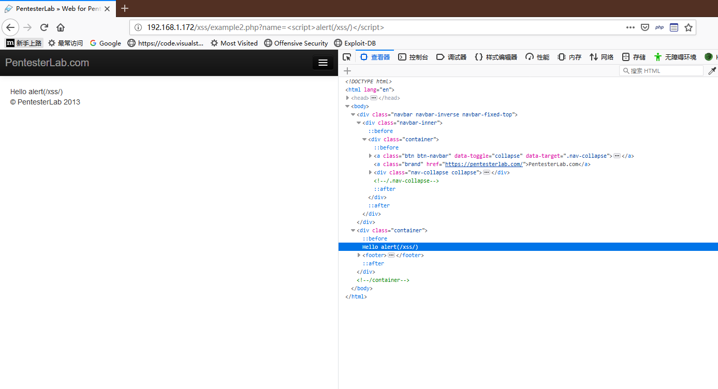Viewport: 718px width, 389px height.
Task: Click the forward navigation arrow
Action: 27,27
